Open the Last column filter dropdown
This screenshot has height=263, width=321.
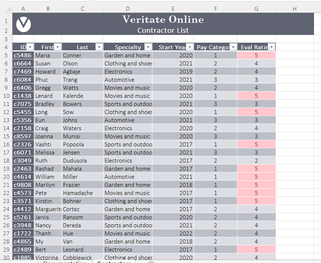click(99, 47)
